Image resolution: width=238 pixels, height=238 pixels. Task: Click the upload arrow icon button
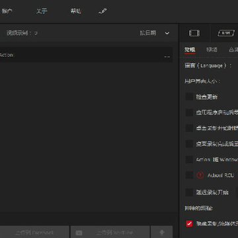(x=162, y=232)
